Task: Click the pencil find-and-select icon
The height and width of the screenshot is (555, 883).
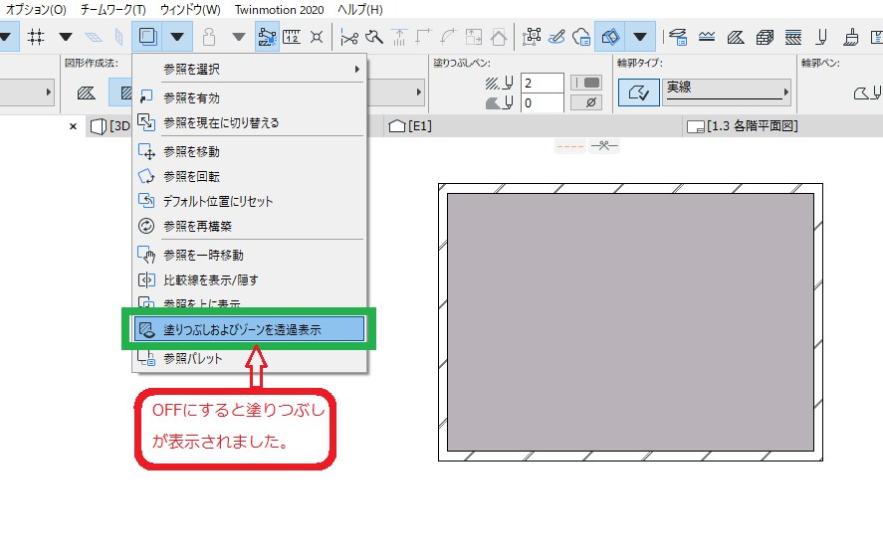Action: point(556,37)
